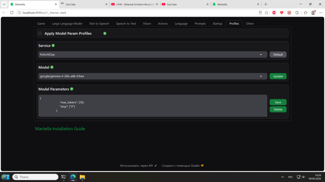Click the 'Использовать через API' footer link
This screenshot has height=182, width=325.
coord(138,166)
